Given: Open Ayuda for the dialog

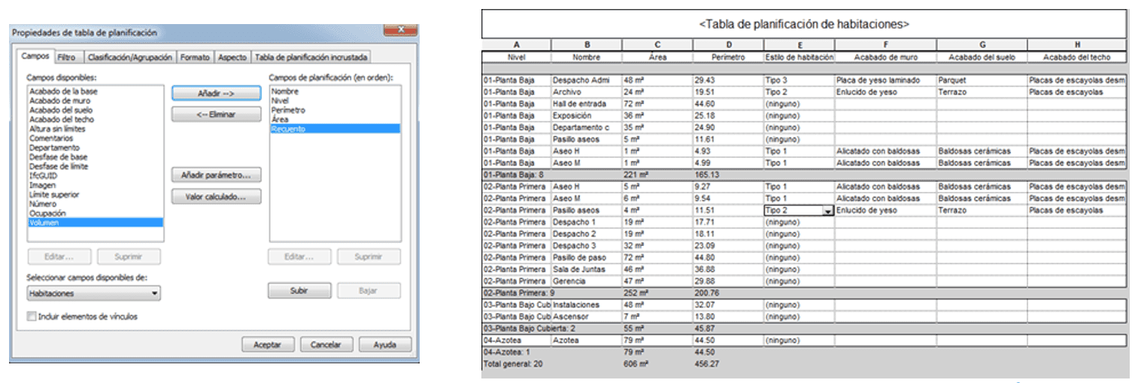Looking at the screenshot, I should coord(384,345).
